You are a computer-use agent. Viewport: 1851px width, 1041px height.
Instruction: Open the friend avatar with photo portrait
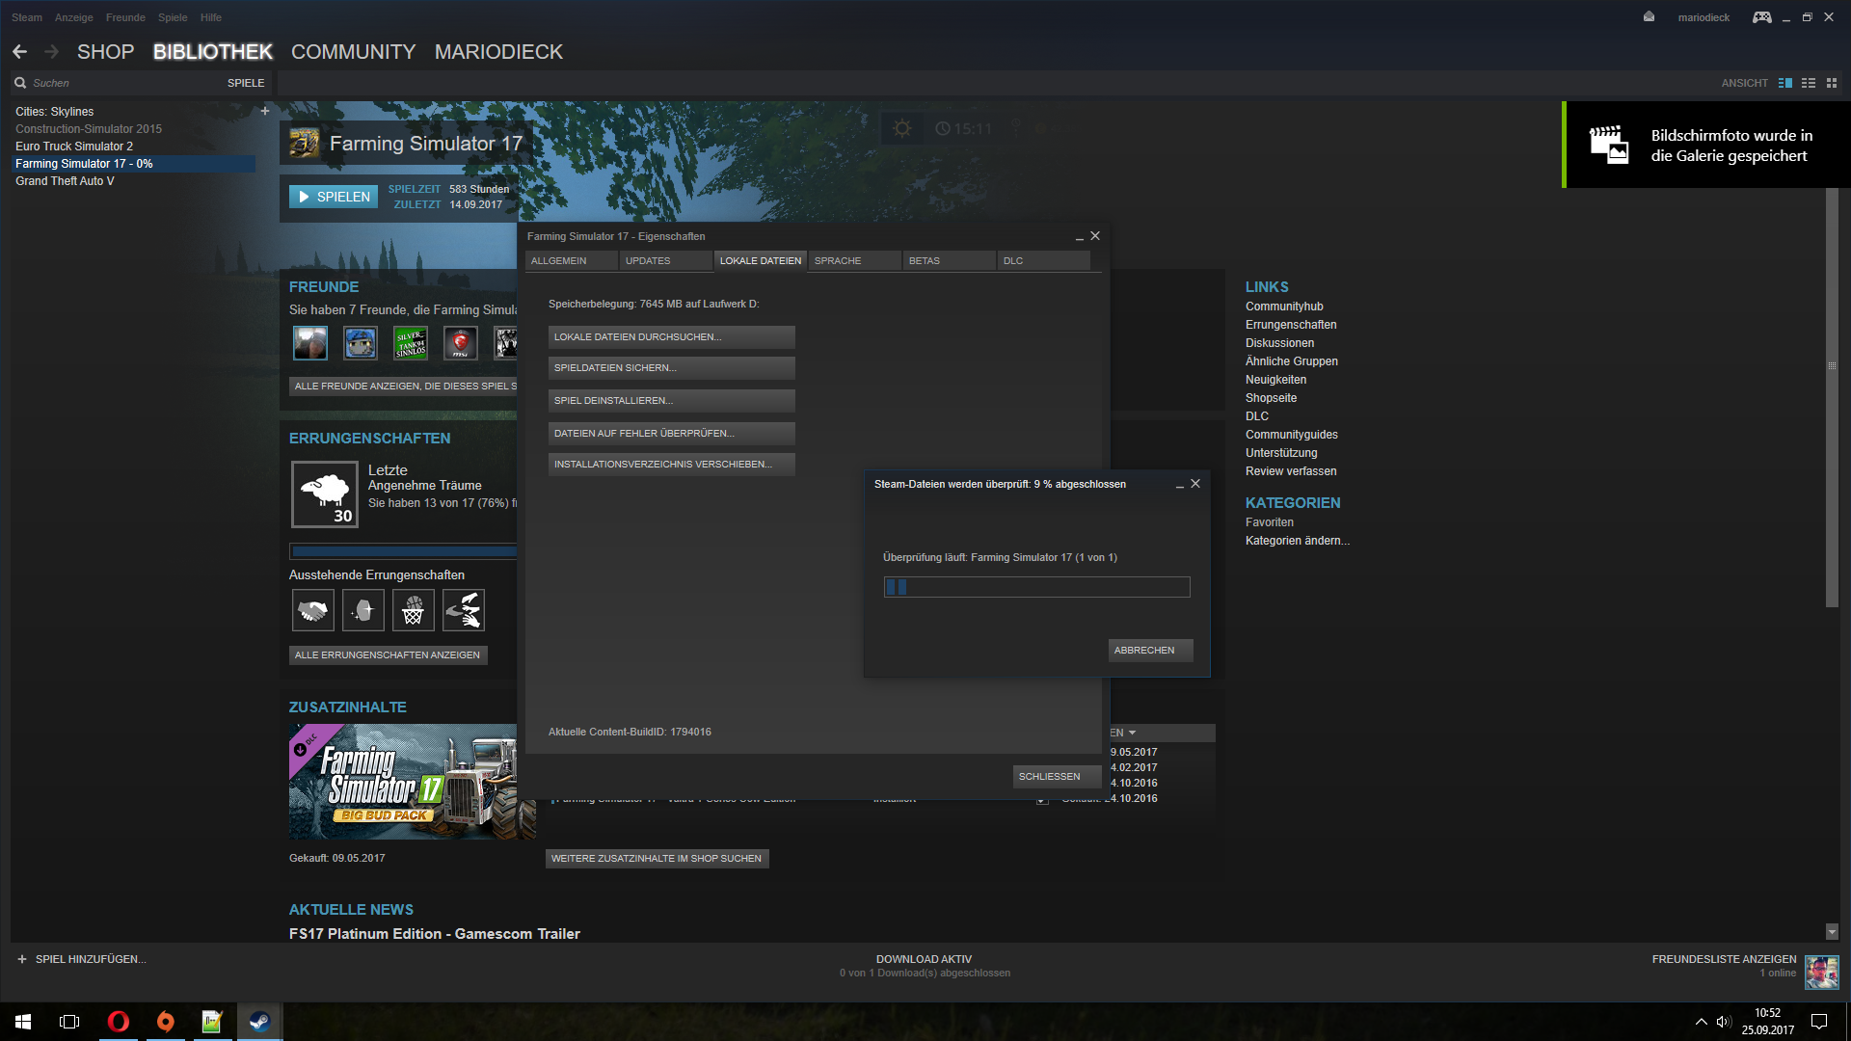coord(310,342)
